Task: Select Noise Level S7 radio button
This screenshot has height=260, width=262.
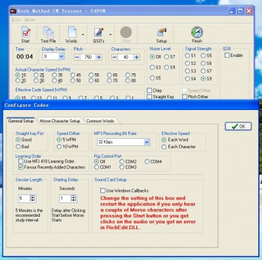Action: (x=166, y=57)
